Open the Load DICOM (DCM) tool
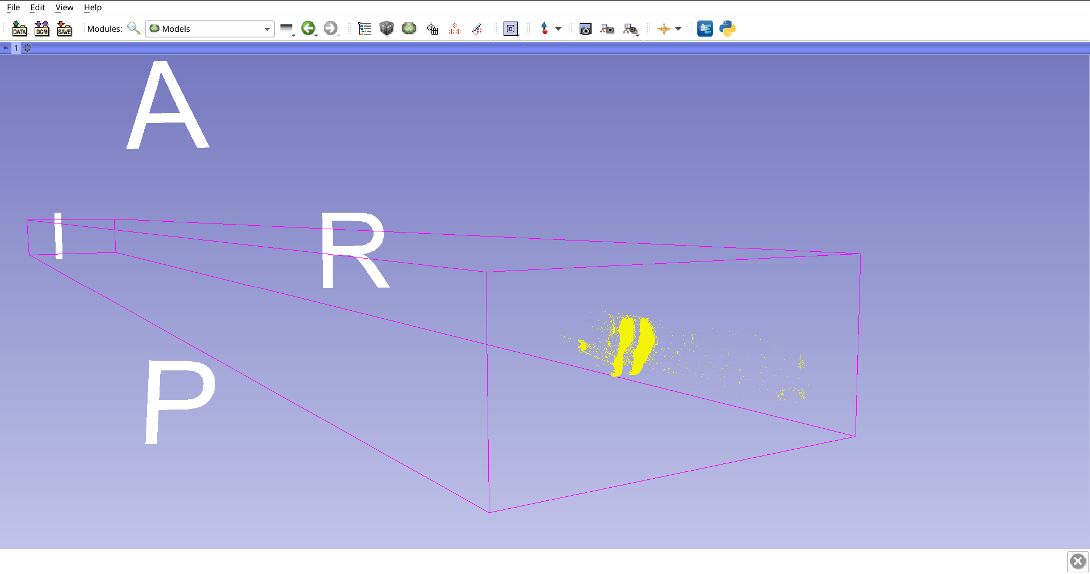 42,29
